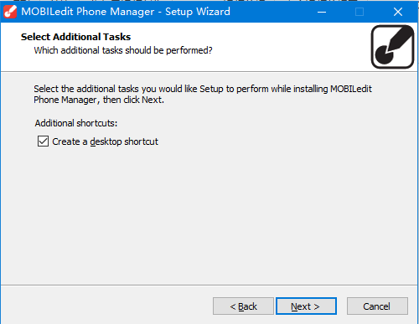Cancel the MOBILedit installation

tap(377, 306)
